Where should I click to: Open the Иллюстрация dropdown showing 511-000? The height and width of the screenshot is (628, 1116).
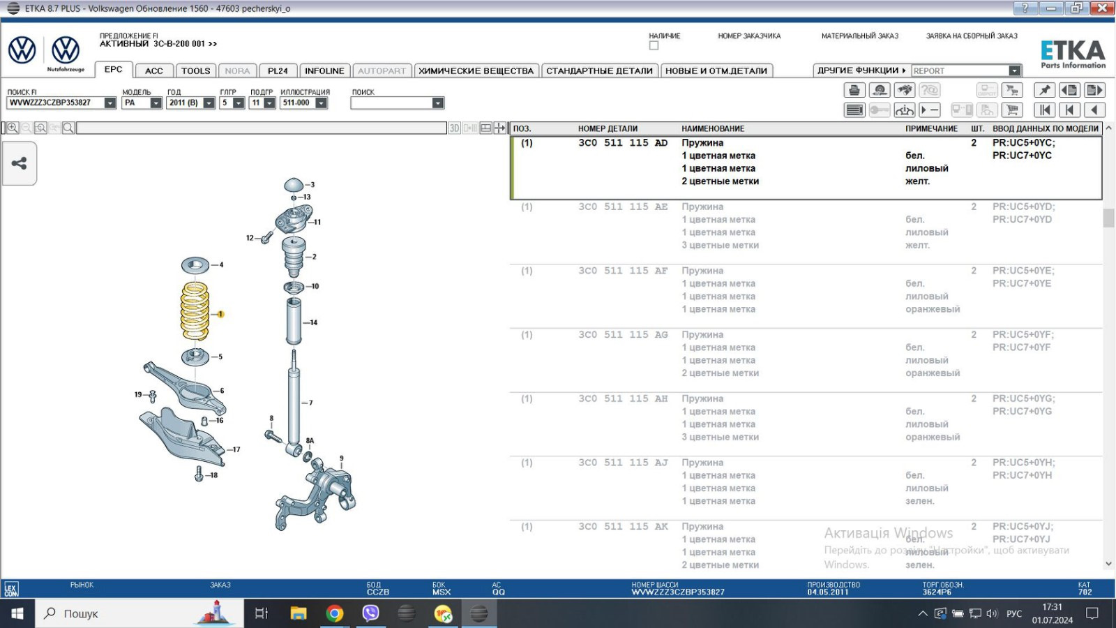coord(321,103)
